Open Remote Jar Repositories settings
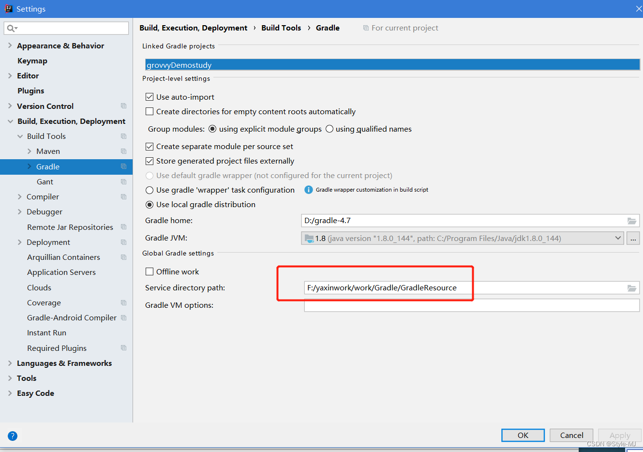This screenshot has width=643, height=452. (70, 227)
